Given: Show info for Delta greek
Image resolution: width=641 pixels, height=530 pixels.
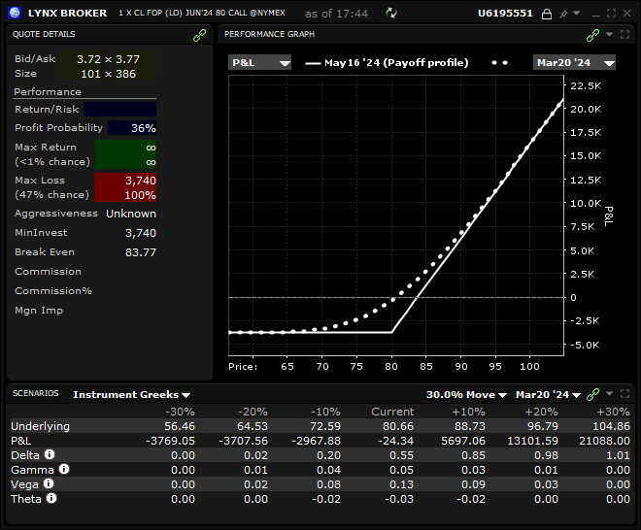Looking at the screenshot, I should (x=49, y=454).
